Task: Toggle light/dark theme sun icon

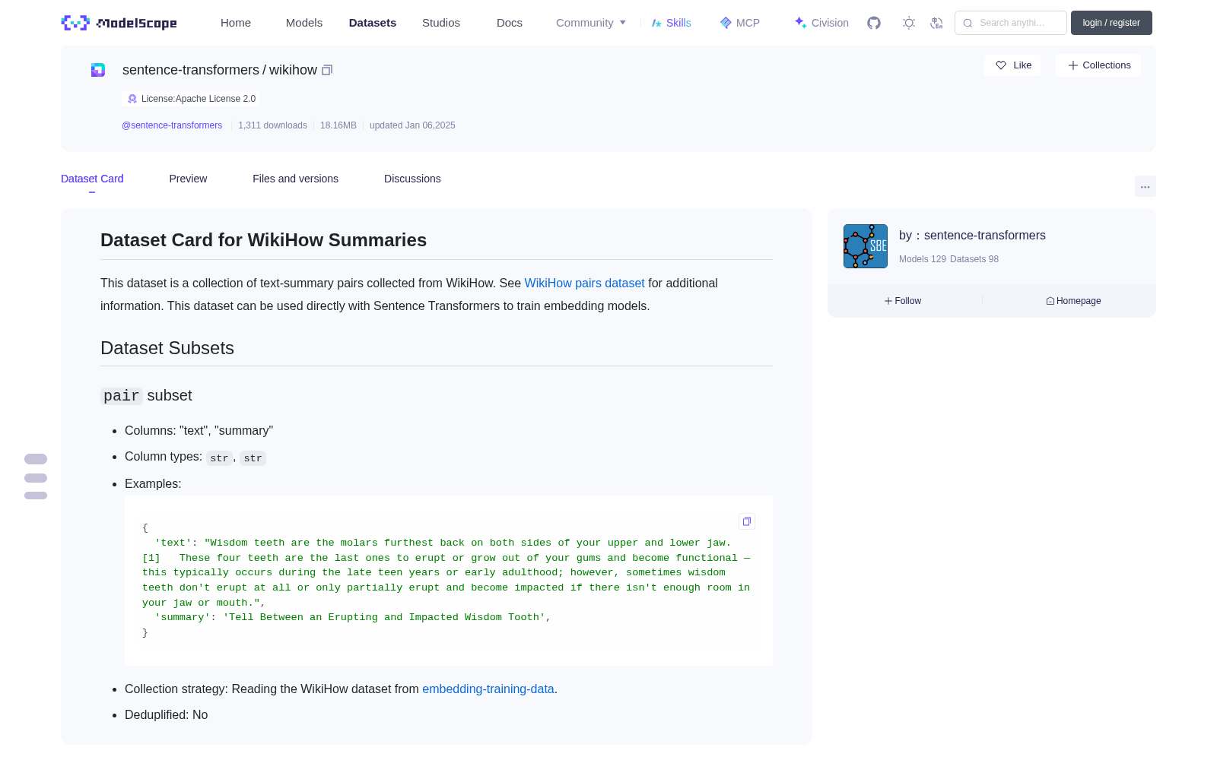Action: tap(909, 23)
